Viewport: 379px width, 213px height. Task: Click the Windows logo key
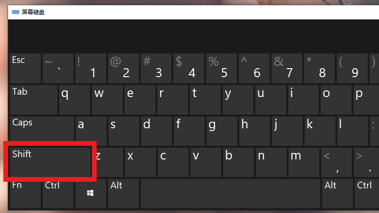(90, 194)
